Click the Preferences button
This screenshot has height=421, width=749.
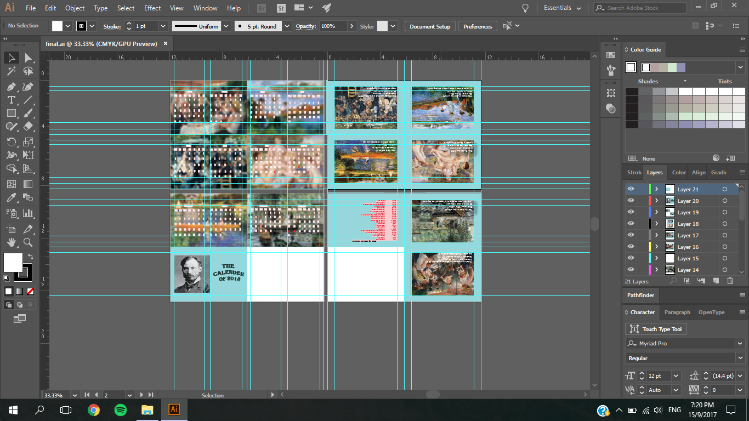pos(478,26)
